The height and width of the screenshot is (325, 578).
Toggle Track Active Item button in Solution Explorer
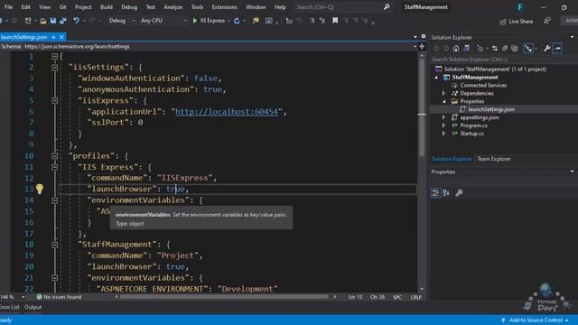click(528, 48)
